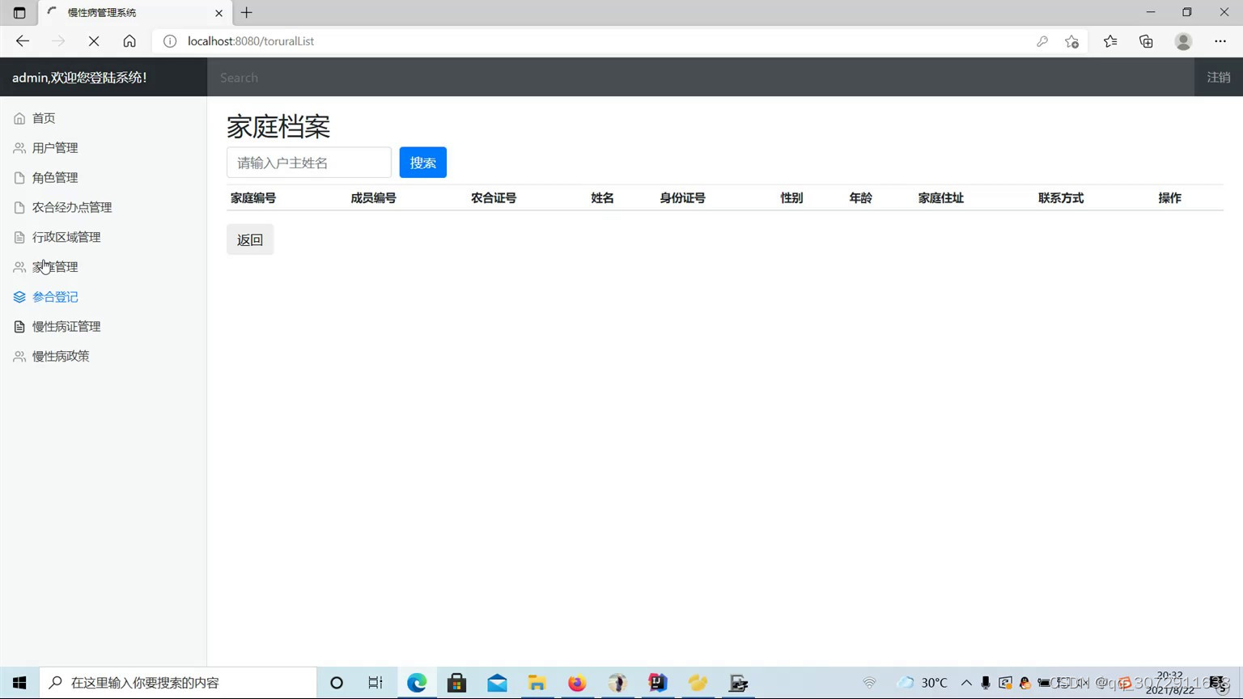Screen dimensions: 1243x699
Task: Click the file icon beside 角色管理
Action: [x=19, y=178]
